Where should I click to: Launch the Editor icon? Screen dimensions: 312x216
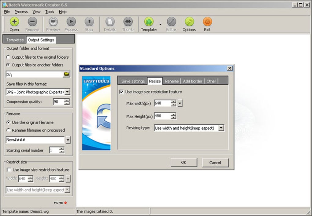coord(171,24)
